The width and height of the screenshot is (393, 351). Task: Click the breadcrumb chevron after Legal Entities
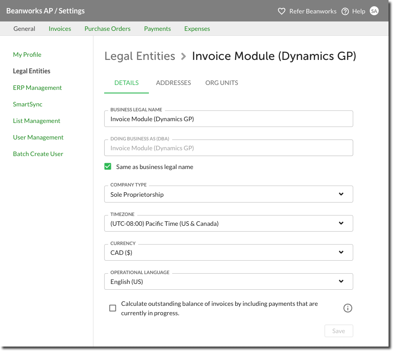[x=183, y=56]
